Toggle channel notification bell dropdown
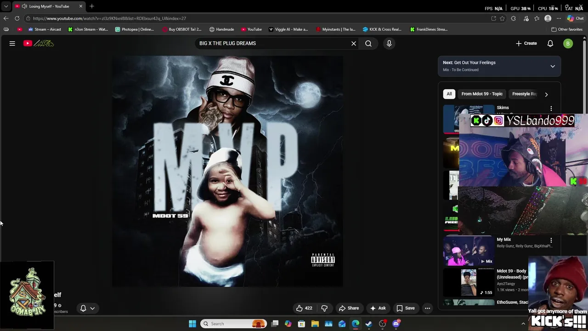The image size is (588, 331). click(87, 308)
